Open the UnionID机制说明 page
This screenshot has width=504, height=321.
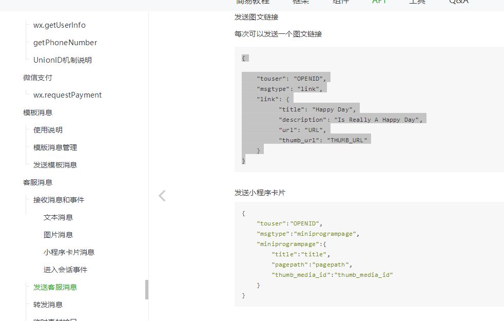63,60
